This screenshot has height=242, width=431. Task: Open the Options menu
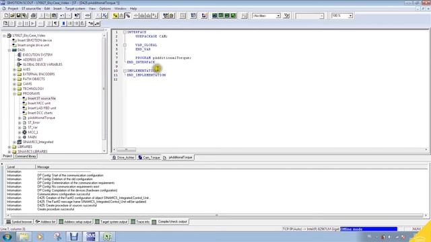[x=105, y=9]
